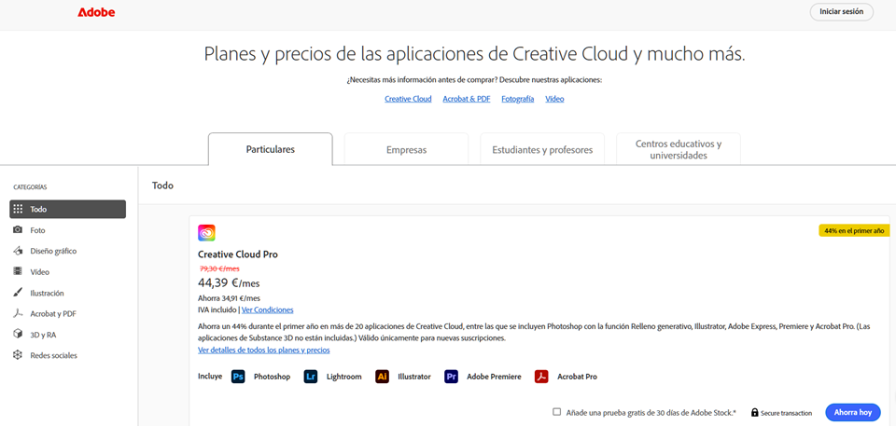
Task: Click the padlock Secure transaction icon
Action: pyautogui.click(x=754, y=412)
